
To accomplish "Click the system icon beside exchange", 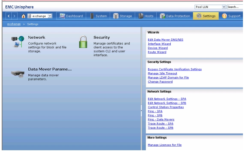I will [x=30, y=16].
